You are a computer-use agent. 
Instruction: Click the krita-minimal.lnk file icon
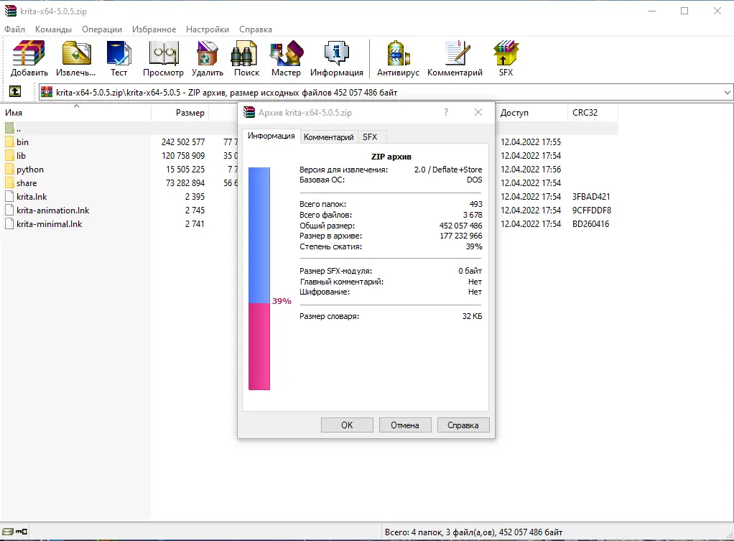pyautogui.click(x=9, y=223)
